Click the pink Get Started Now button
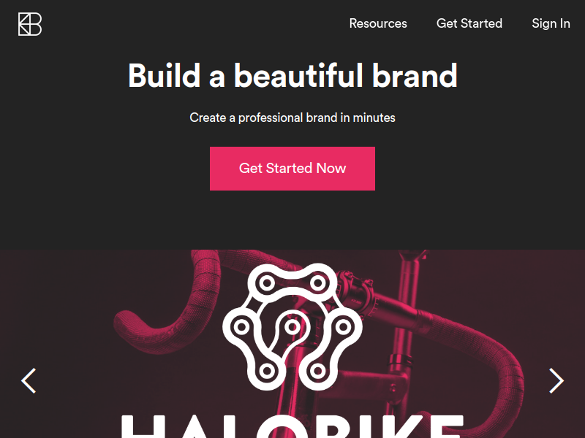Viewport: 585px width, 438px height. [x=292, y=169]
